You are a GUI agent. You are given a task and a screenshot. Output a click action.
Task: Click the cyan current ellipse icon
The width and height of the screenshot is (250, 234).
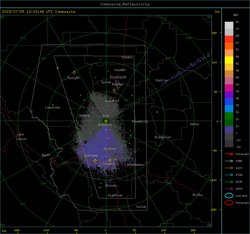pyautogui.click(x=229, y=196)
